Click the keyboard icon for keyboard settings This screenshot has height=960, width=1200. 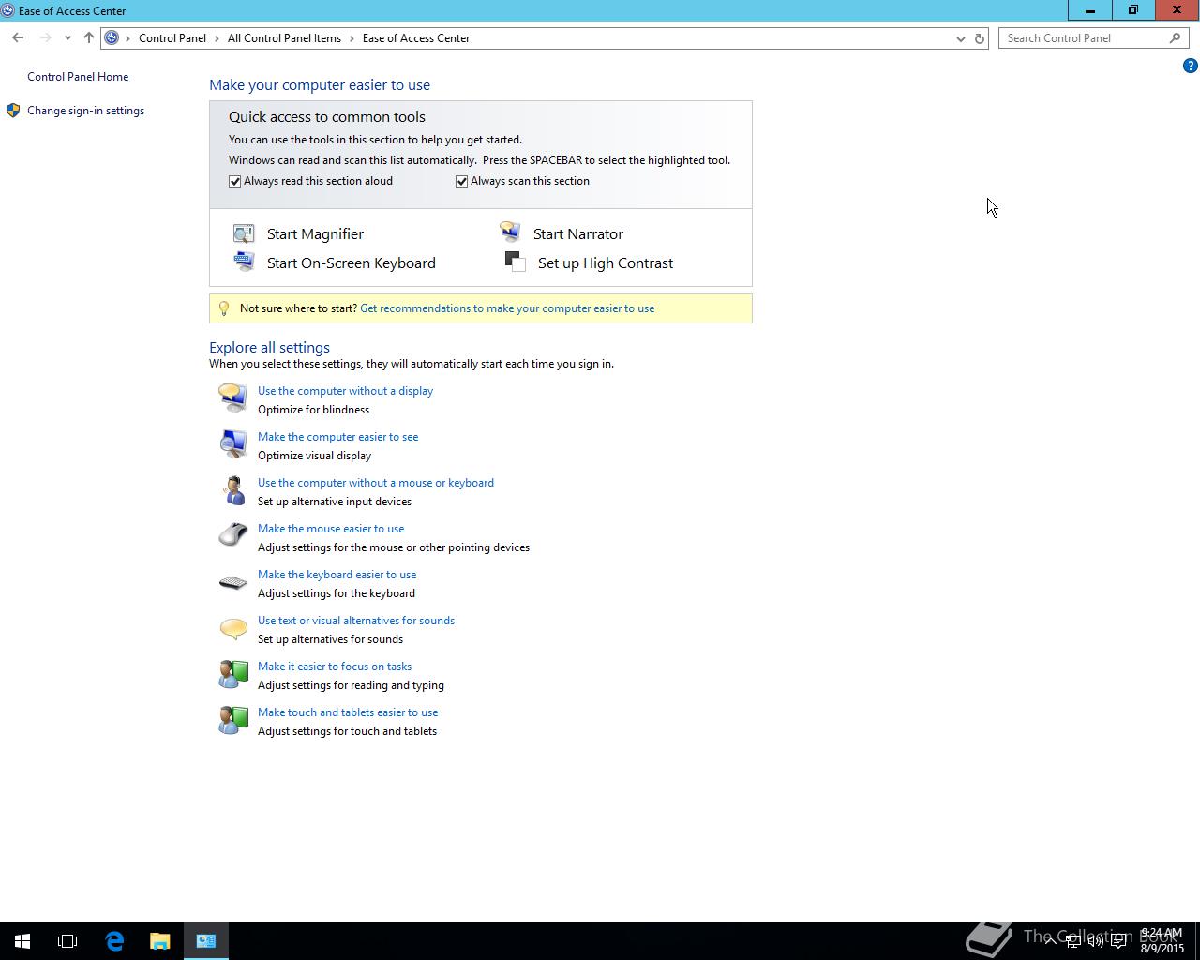tap(232, 582)
